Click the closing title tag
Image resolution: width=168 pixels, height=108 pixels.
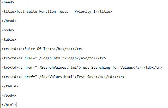click(x=104, y=11)
